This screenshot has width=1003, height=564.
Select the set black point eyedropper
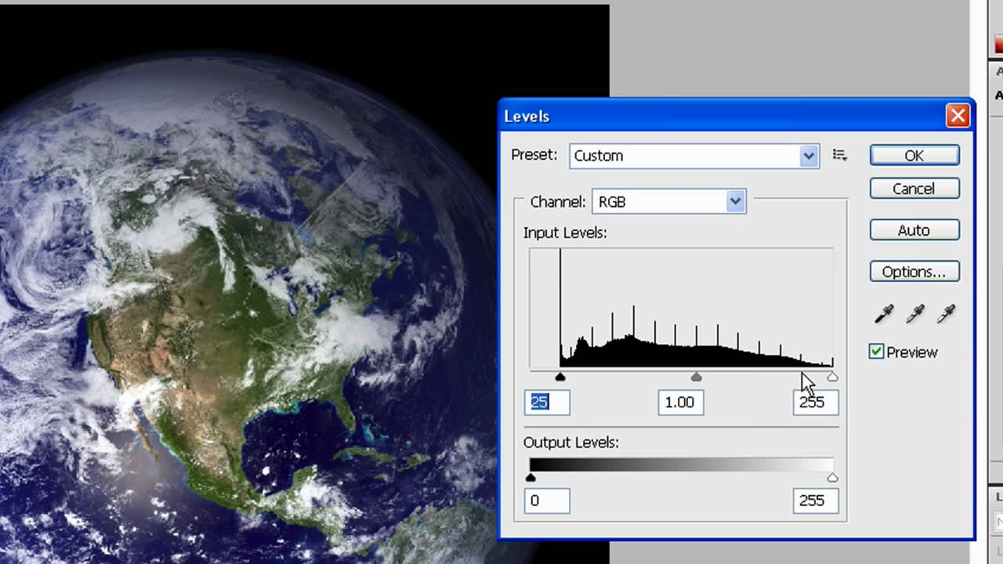pyautogui.click(x=885, y=315)
